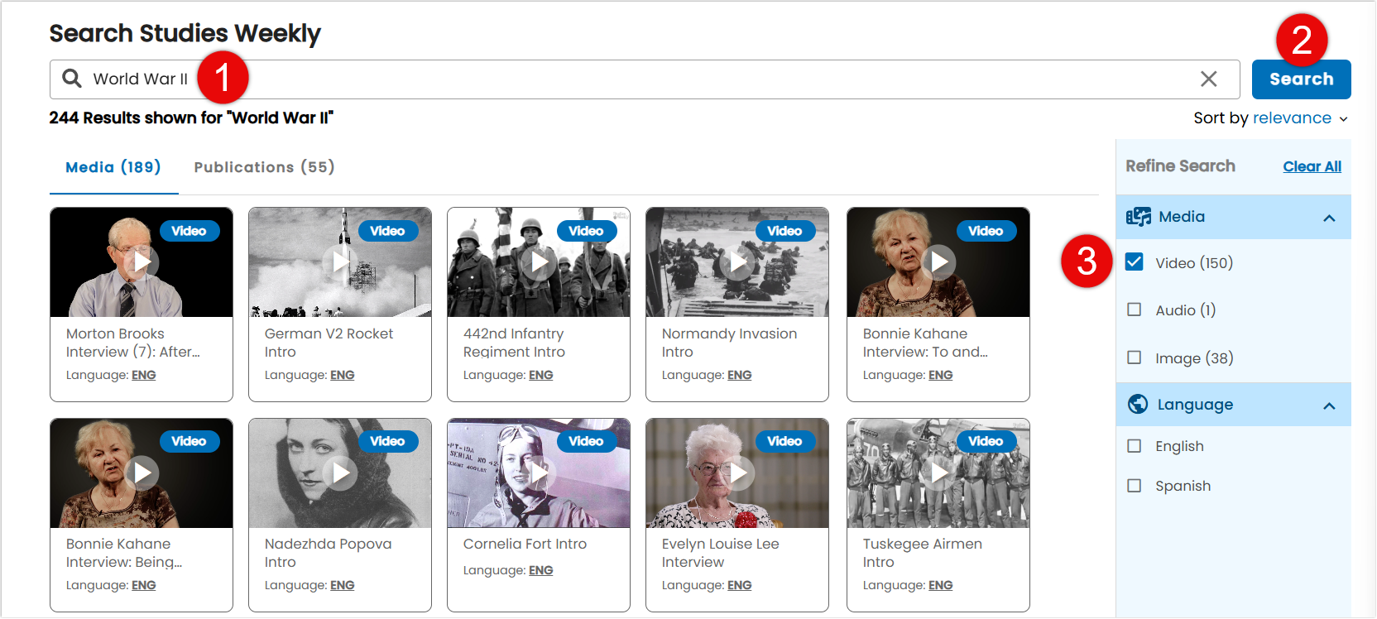Play the Nadezhda Popova Intro video
Image resolution: width=1377 pixels, height=619 pixels.
pos(340,473)
